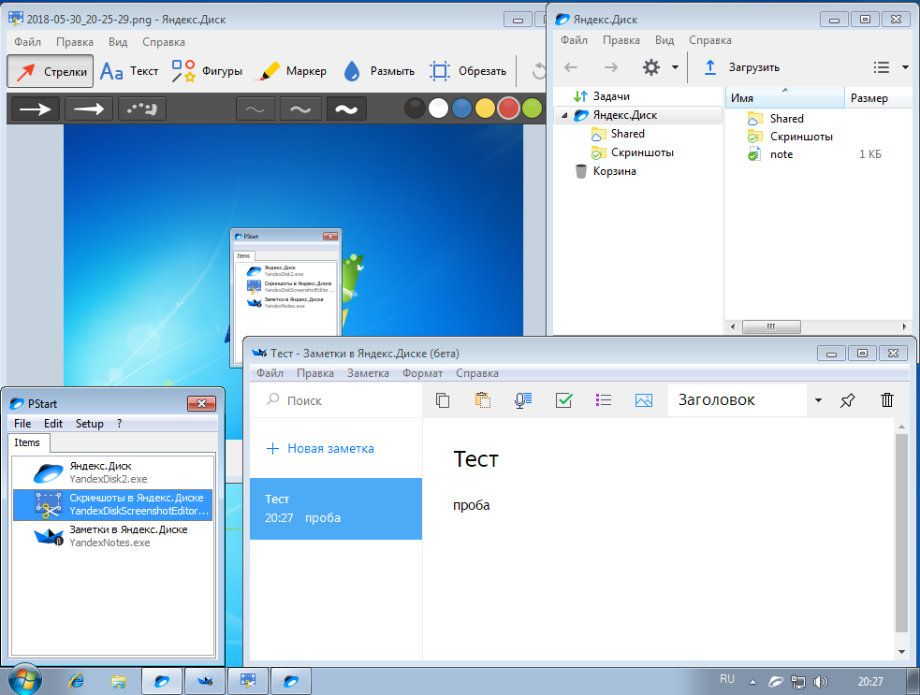920x695 pixels.
Task: Open the dropdown arrow beside the gear icon
Action: (x=676, y=67)
